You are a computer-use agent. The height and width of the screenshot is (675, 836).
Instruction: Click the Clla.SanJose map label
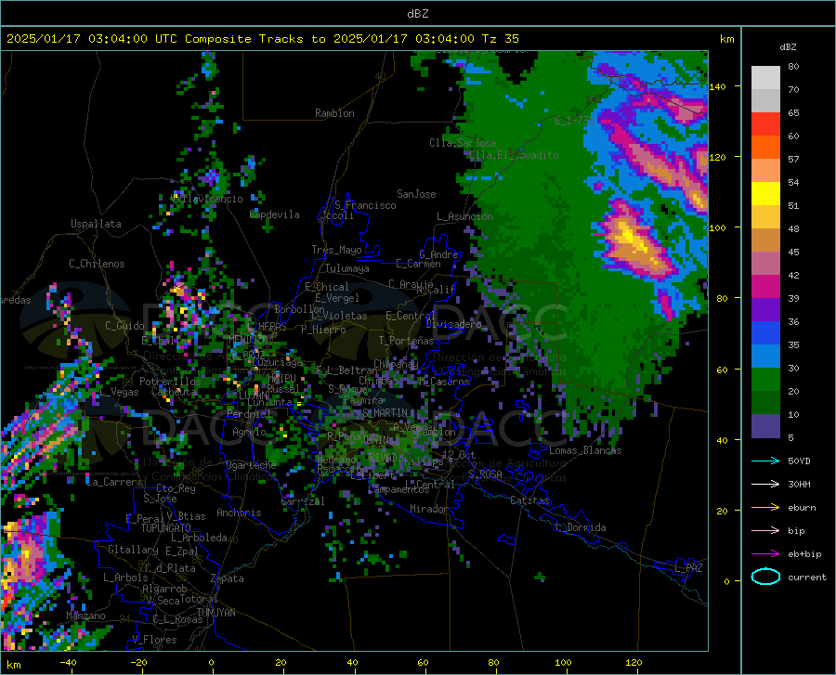coord(463,143)
